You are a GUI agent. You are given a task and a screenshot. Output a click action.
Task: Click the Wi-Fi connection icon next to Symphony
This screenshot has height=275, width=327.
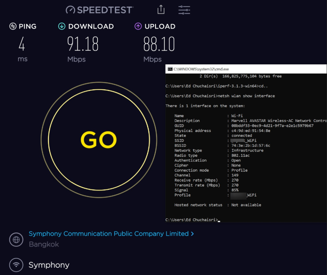coord(16,265)
